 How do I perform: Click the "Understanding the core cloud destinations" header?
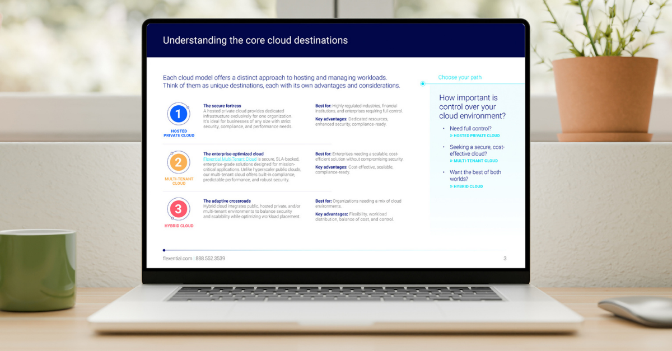click(255, 40)
